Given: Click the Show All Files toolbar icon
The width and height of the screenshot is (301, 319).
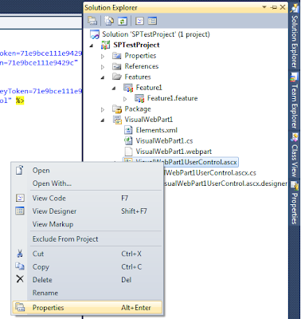Looking at the screenshot, I should [x=109, y=21].
